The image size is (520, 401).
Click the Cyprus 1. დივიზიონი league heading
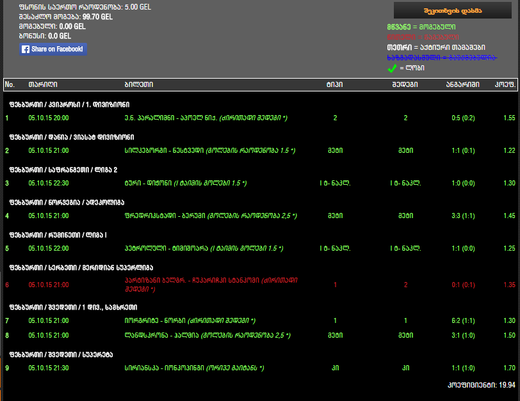pos(69,105)
